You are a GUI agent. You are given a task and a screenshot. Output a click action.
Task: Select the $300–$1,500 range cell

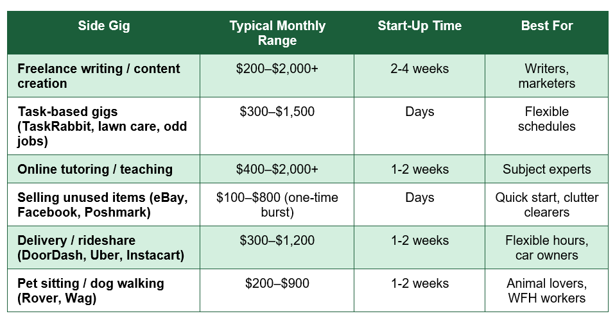[277, 126]
